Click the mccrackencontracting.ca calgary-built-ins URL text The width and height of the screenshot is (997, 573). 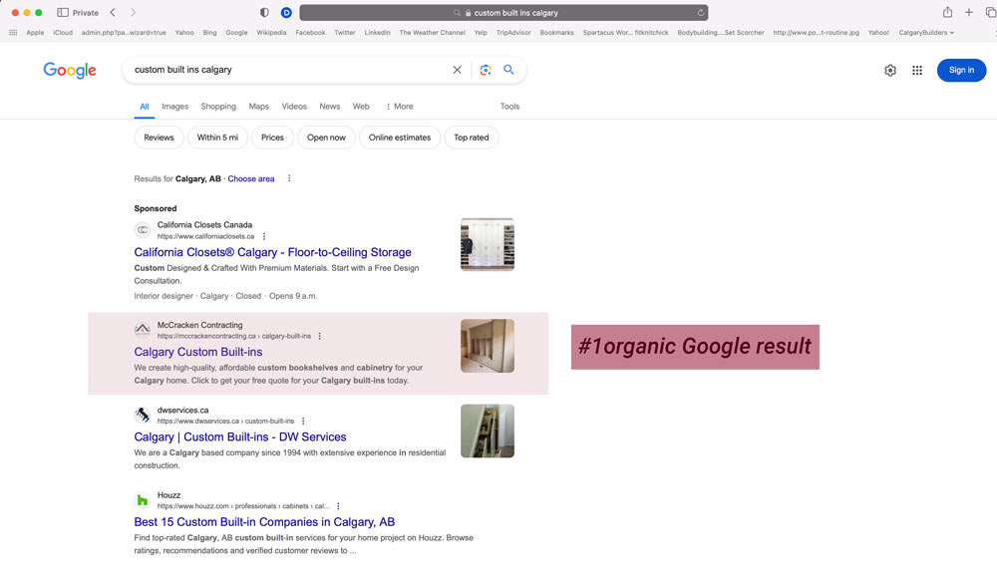coord(234,336)
